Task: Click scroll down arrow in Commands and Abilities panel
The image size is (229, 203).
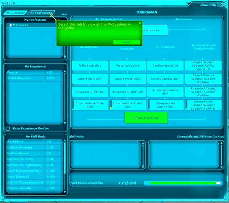Action: point(221,166)
